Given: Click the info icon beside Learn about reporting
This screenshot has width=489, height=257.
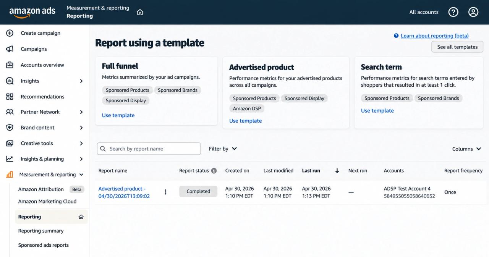Looking at the screenshot, I should coord(396,36).
